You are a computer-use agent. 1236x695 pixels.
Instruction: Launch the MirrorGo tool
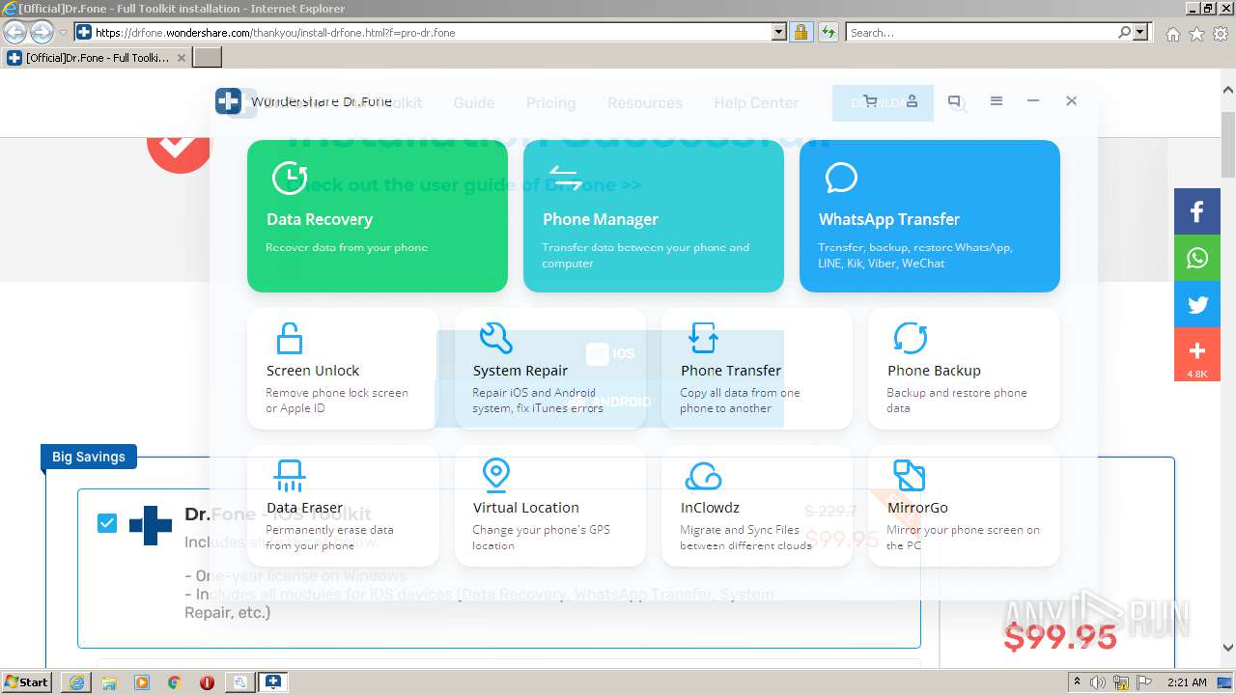(964, 506)
